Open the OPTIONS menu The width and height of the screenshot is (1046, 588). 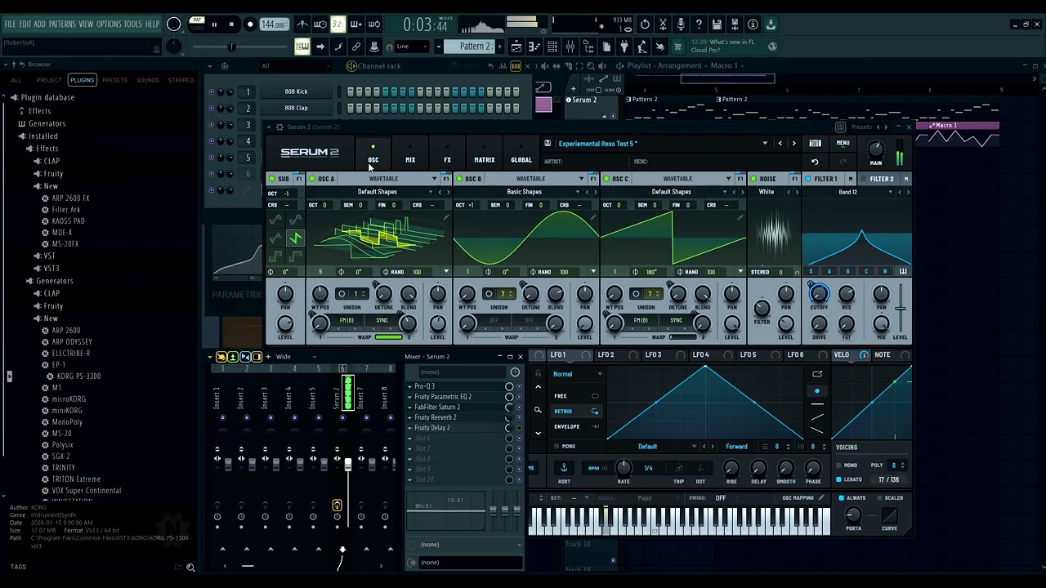(109, 24)
